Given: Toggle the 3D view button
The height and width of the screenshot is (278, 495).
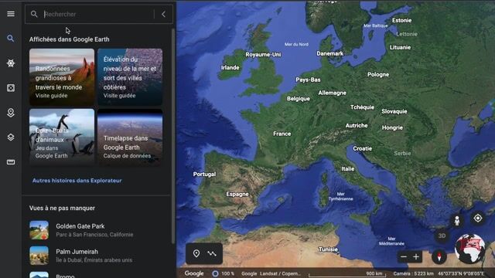Looking at the screenshot, I should pos(442,236).
